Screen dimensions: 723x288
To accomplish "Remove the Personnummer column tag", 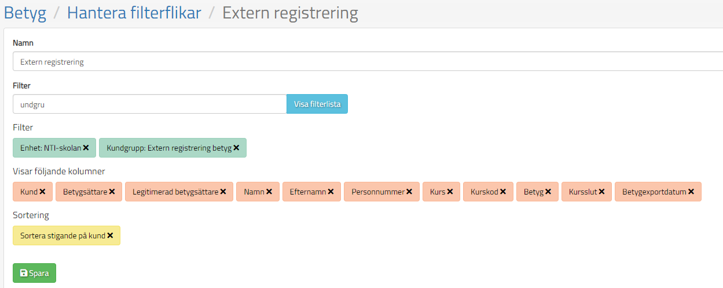I will 409,192.
